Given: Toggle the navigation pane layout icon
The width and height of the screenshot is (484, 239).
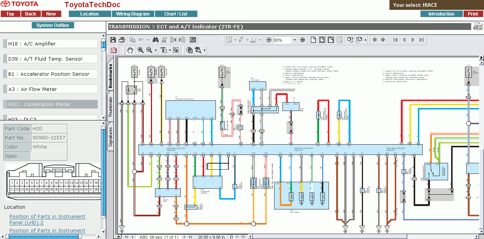Looking at the screenshot, I should coord(193,40).
